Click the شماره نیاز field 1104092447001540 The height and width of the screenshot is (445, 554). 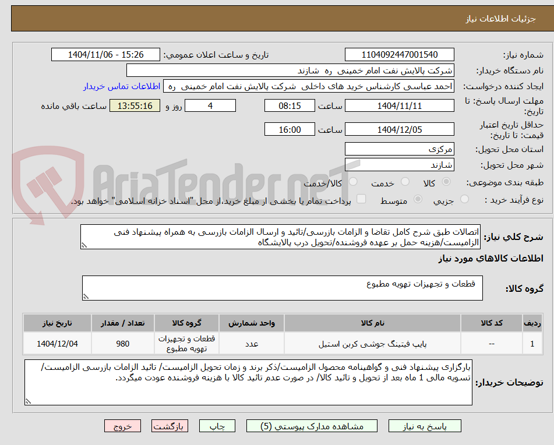pos(400,55)
